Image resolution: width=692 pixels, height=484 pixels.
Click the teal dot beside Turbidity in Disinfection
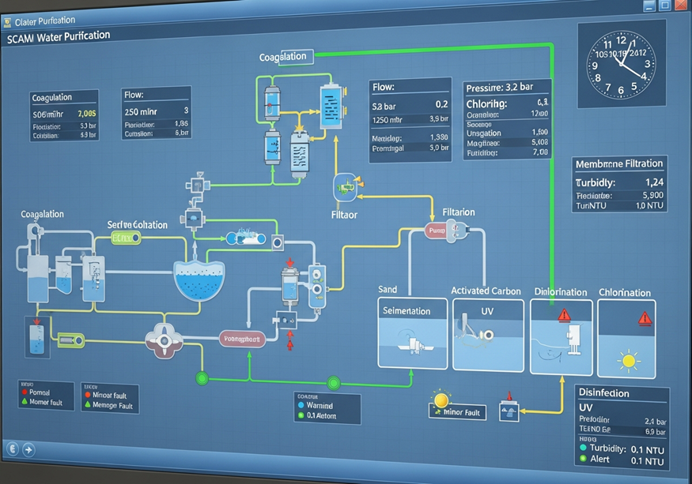[583, 448]
